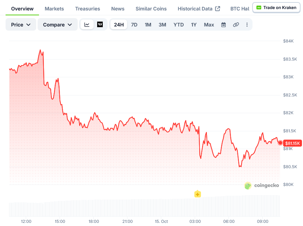Select the 7D time range
Screen dimensions: 303x226
(x=134, y=25)
